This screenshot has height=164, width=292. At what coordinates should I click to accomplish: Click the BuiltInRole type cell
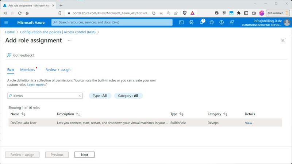pyautogui.click(x=178, y=123)
